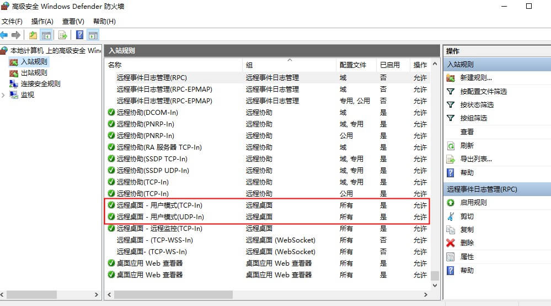This screenshot has width=551, height=306.
Task: Click the red X 删除 icon
Action: (451, 243)
